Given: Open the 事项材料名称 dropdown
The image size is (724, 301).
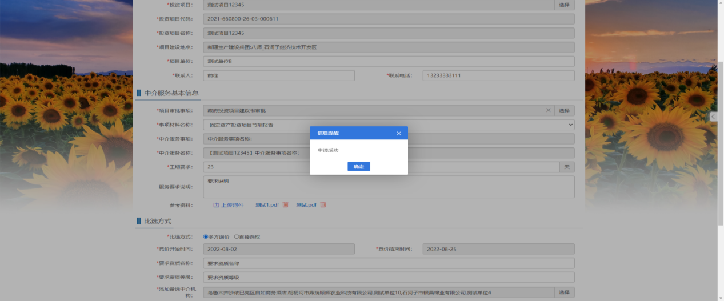Looking at the screenshot, I should point(389,125).
